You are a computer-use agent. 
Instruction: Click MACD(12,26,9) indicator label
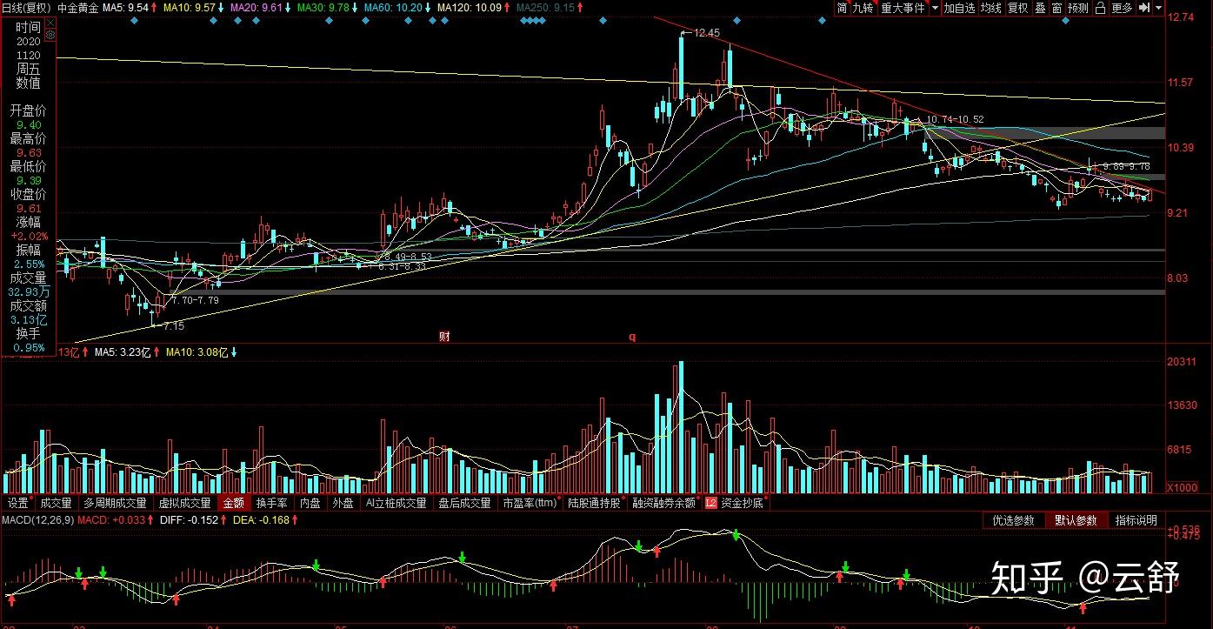tap(37, 520)
